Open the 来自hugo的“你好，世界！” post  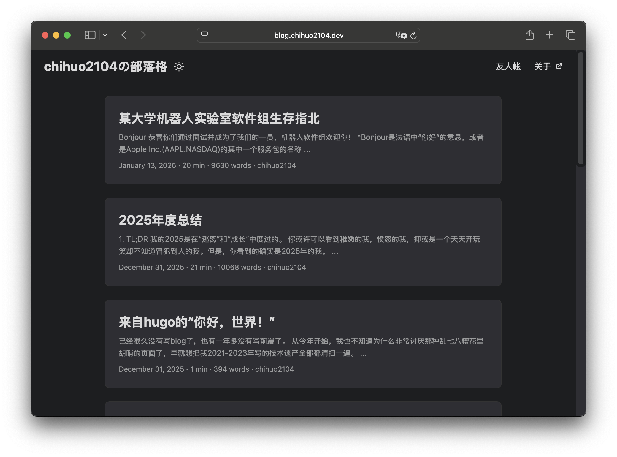pos(197,322)
